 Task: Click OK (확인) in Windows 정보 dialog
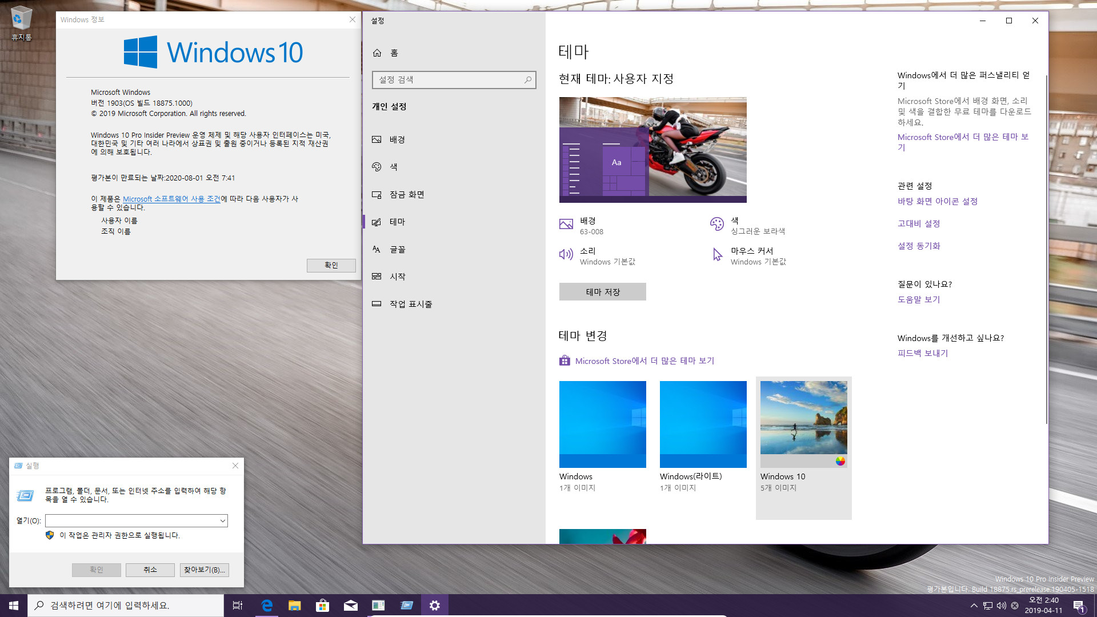tap(331, 265)
